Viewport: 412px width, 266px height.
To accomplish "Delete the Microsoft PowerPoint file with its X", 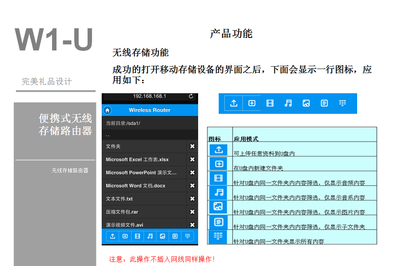I will tap(192, 172).
